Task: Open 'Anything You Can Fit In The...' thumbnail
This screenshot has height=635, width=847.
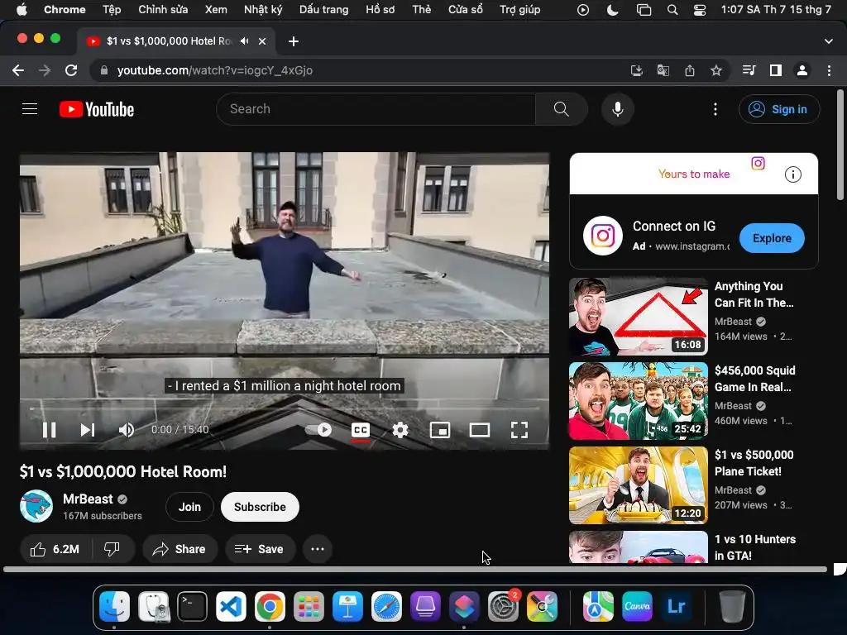Action: coord(639,317)
